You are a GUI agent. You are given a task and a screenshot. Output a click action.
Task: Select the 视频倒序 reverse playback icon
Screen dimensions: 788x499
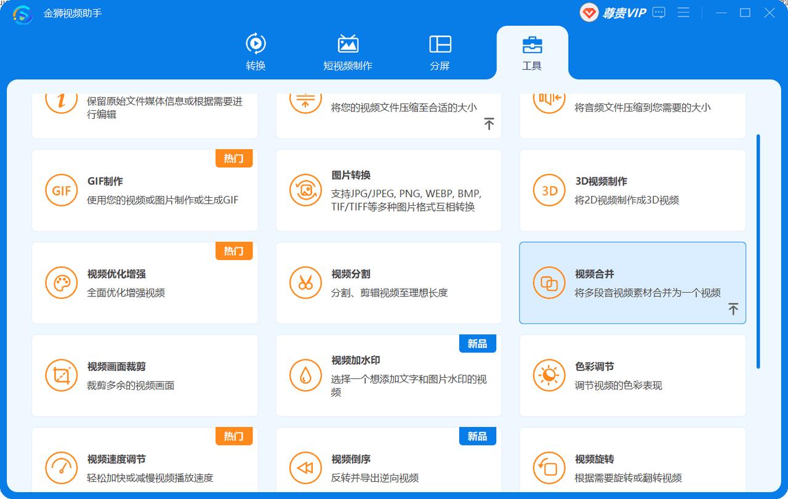[x=305, y=467]
